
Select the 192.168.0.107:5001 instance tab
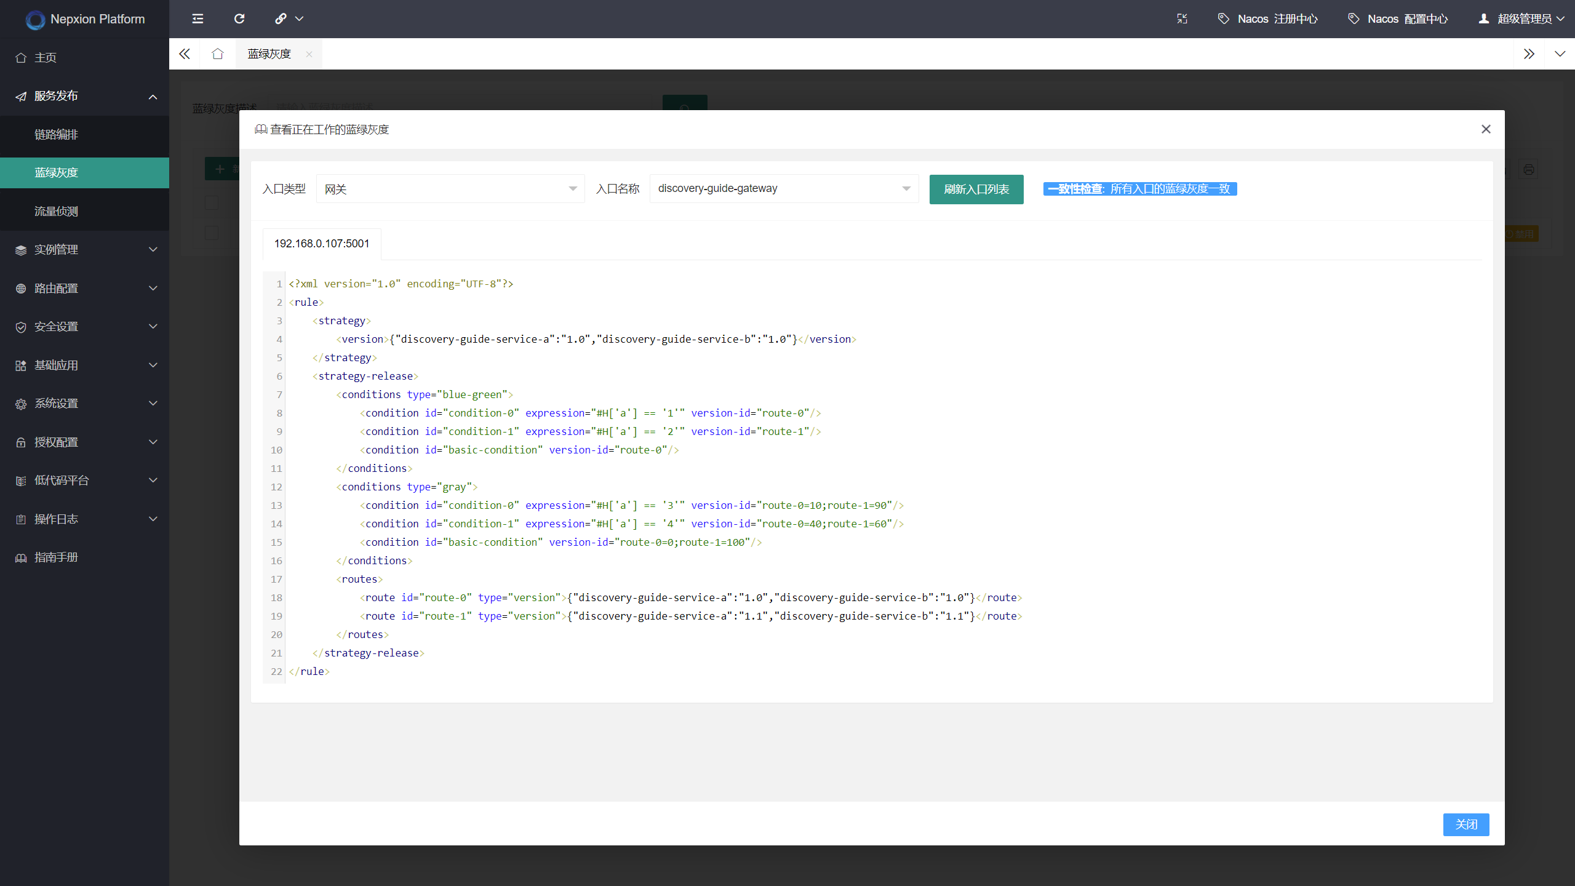click(x=322, y=244)
